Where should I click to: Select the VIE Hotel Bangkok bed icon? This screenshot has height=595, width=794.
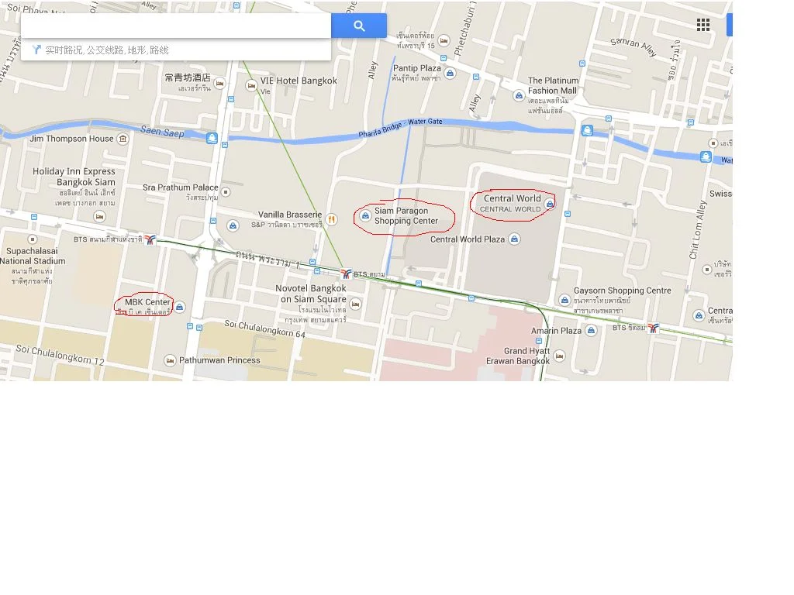point(251,85)
